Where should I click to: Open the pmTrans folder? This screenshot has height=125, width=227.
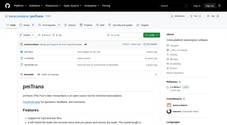coord(29,52)
